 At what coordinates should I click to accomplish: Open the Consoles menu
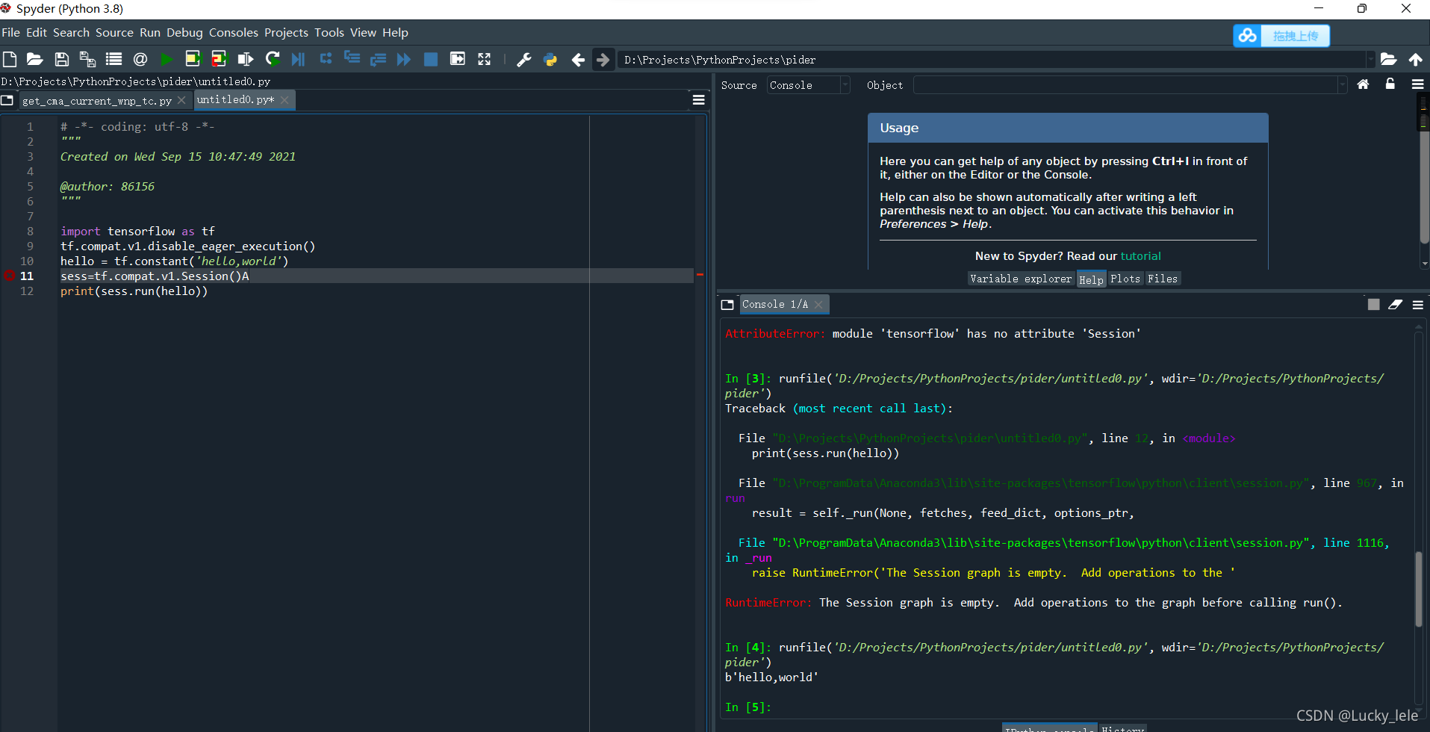coord(233,32)
